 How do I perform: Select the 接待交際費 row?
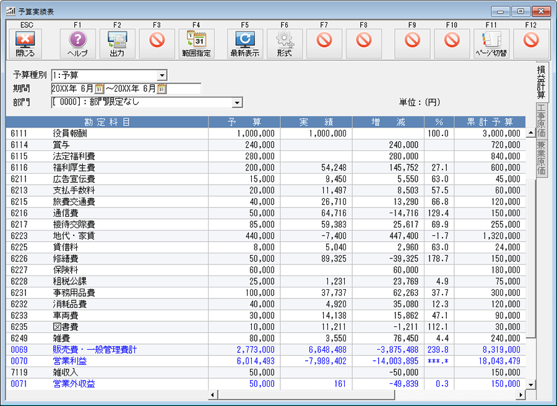coord(266,224)
